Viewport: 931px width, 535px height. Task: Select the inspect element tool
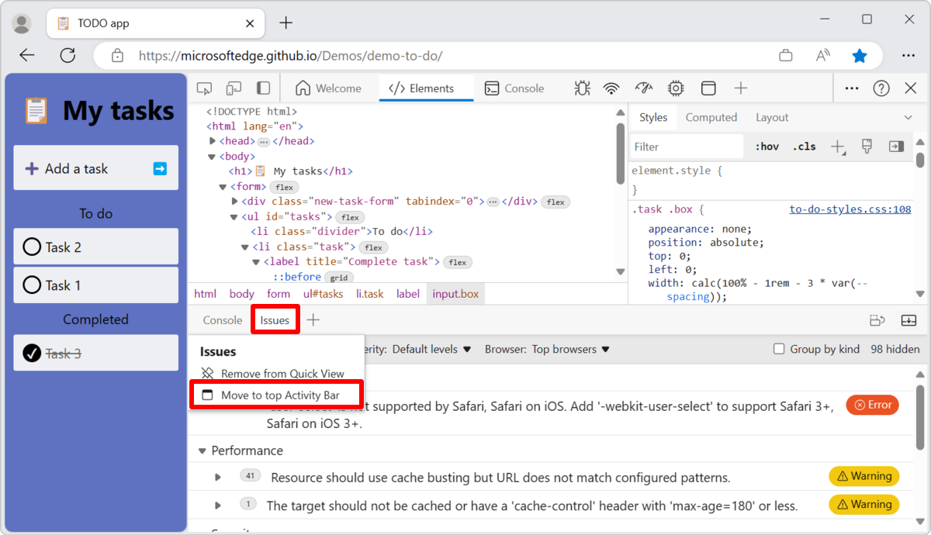tap(204, 88)
